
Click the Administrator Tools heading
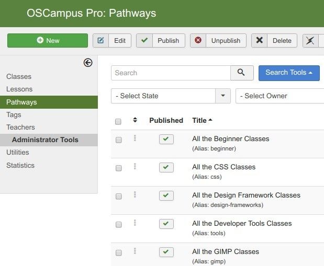click(45, 140)
